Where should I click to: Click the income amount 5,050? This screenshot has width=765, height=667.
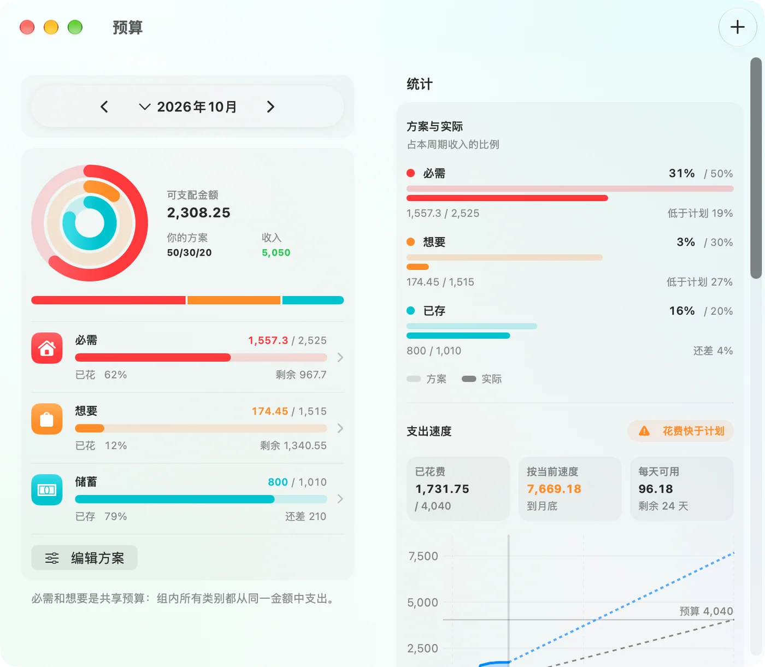[x=276, y=252]
